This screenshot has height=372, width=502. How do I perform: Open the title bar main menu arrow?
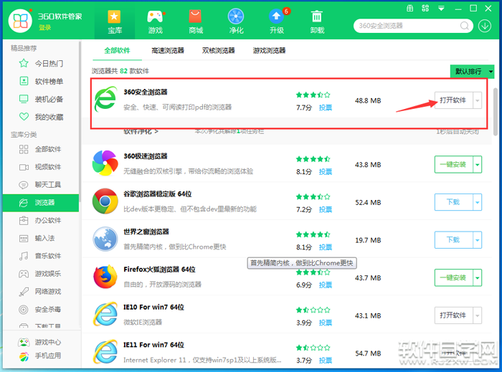tap(441, 9)
